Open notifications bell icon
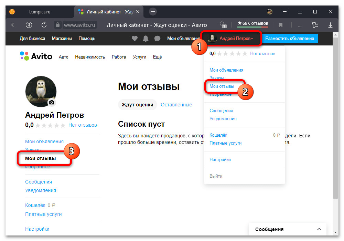Viewport: 344px width, 241px height. tap(146, 39)
